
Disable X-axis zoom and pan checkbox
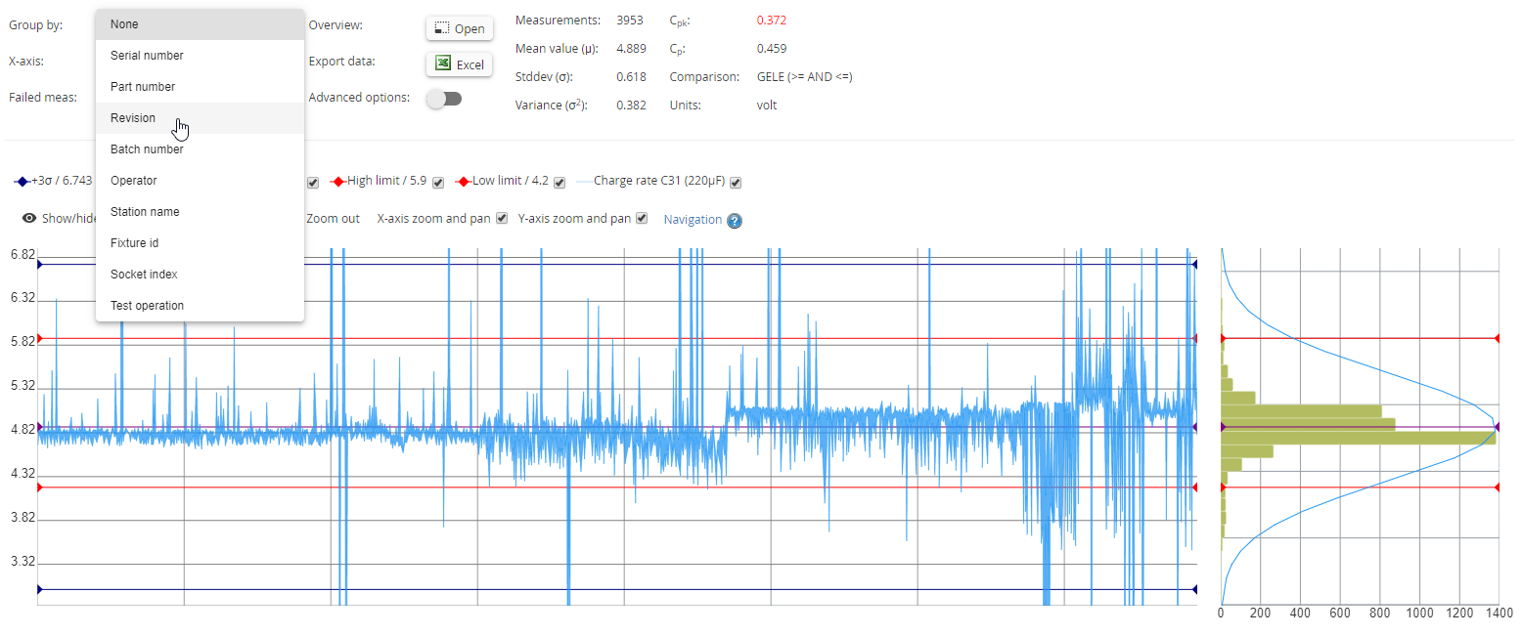click(x=502, y=219)
